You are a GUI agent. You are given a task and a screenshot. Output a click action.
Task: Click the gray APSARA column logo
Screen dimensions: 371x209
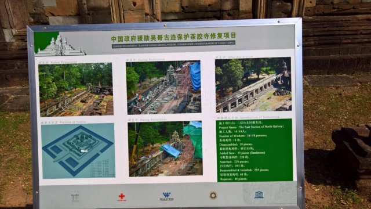pyautogui.click(x=75, y=198)
